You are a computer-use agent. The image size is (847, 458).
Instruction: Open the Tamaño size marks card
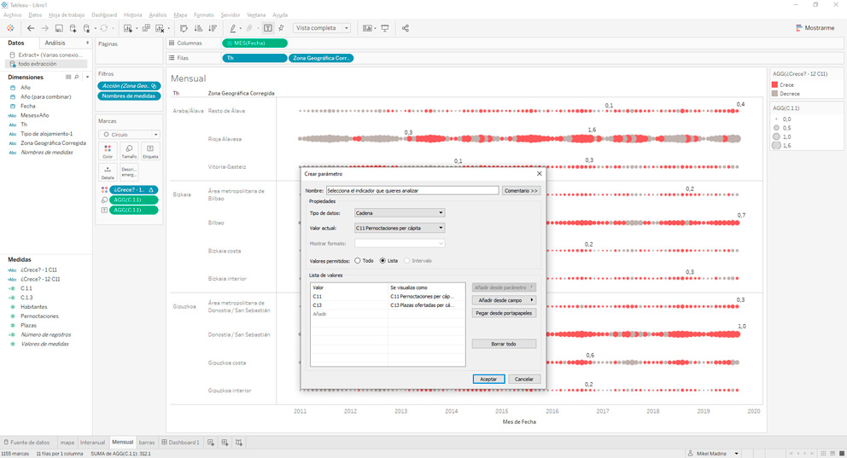click(x=129, y=152)
